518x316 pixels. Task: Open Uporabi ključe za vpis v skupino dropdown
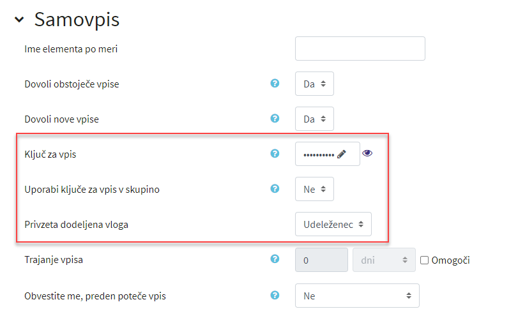[x=314, y=189]
